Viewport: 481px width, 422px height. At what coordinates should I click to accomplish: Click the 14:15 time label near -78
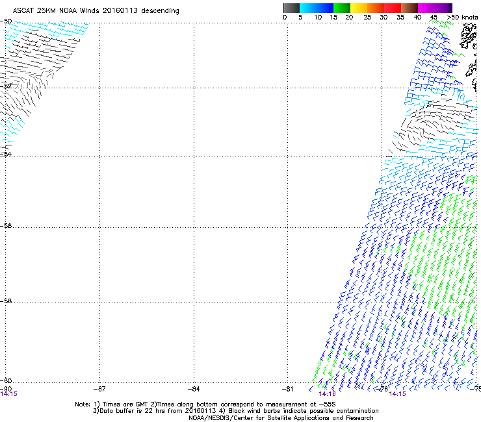click(x=397, y=394)
